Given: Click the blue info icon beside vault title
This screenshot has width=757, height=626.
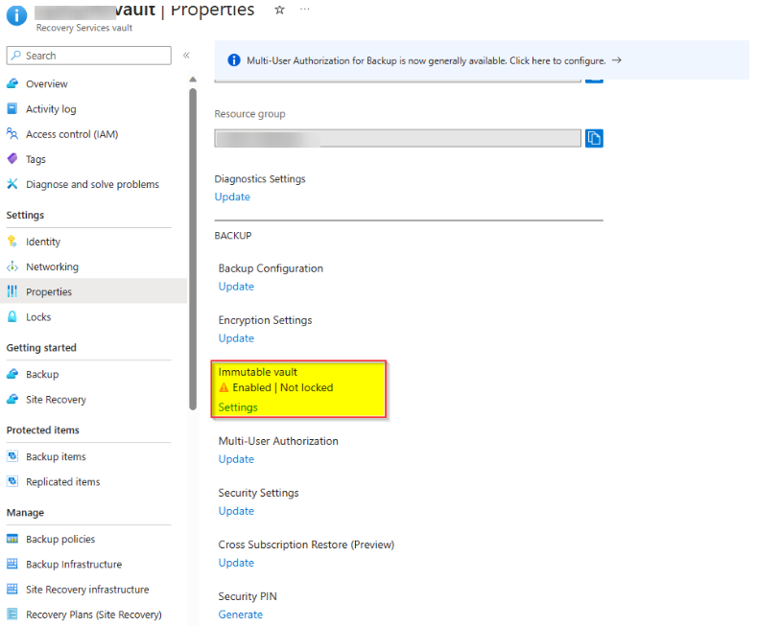Looking at the screenshot, I should (16, 15).
